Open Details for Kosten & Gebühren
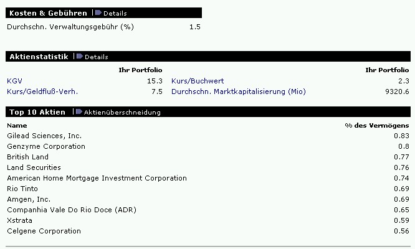This screenshot has width=415, height=249. (x=115, y=13)
